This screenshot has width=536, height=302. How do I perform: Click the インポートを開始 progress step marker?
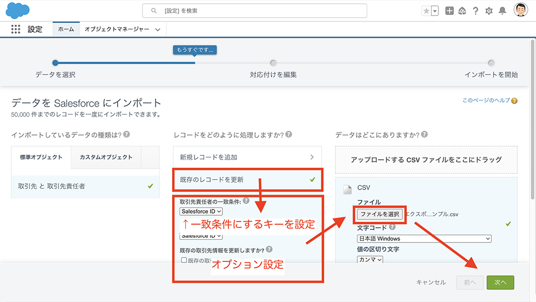tap(491, 63)
